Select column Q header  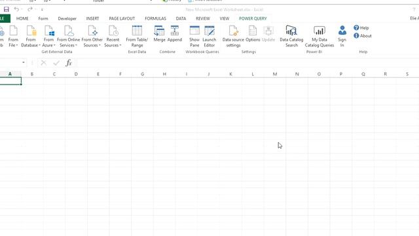tap(363, 74)
